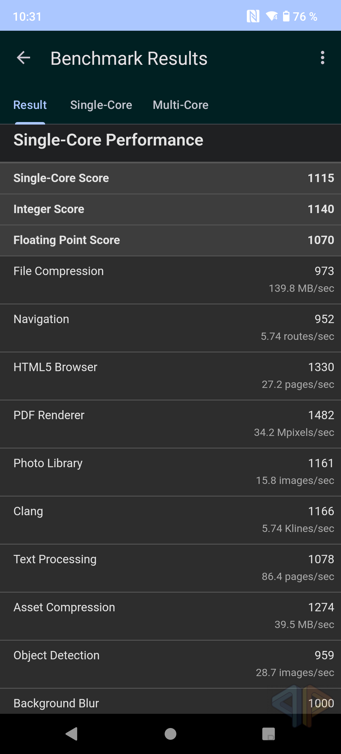The width and height of the screenshot is (341, 754).
Task: Switch to the Multi-Core tab
Action: 181,105
